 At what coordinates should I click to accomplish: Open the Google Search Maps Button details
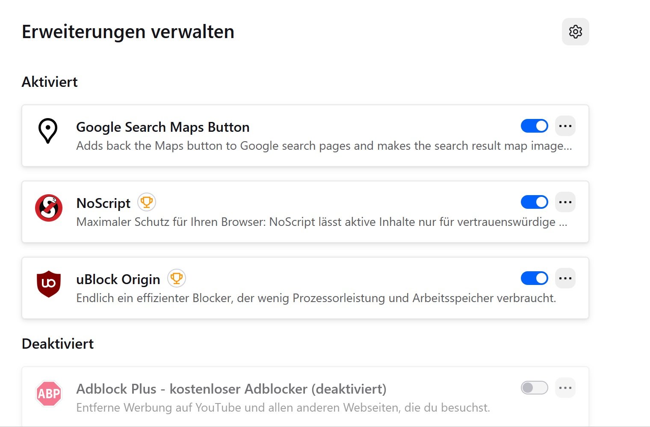point(162,128)
